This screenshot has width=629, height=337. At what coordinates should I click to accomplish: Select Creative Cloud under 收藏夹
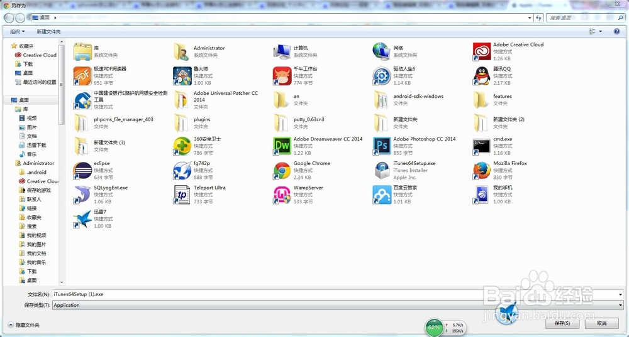point(36,55)
